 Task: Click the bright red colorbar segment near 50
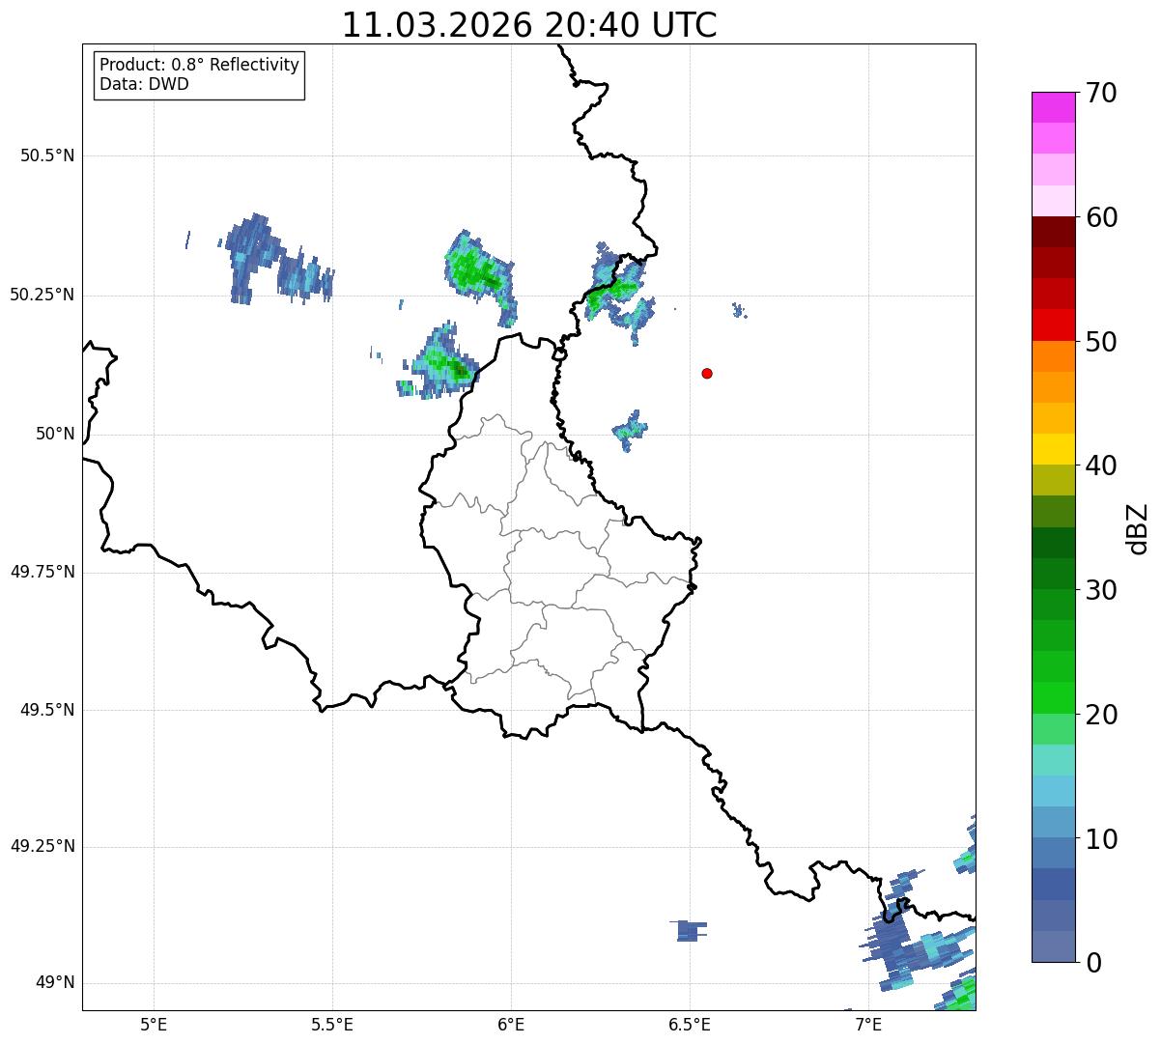coord(1053,324)
